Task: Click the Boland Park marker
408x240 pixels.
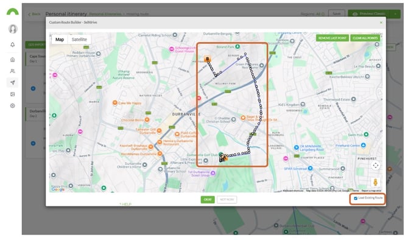Action: [237, 46]
